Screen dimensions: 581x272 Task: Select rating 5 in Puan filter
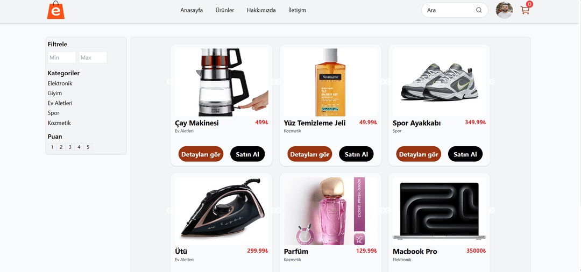pos(88,147)
